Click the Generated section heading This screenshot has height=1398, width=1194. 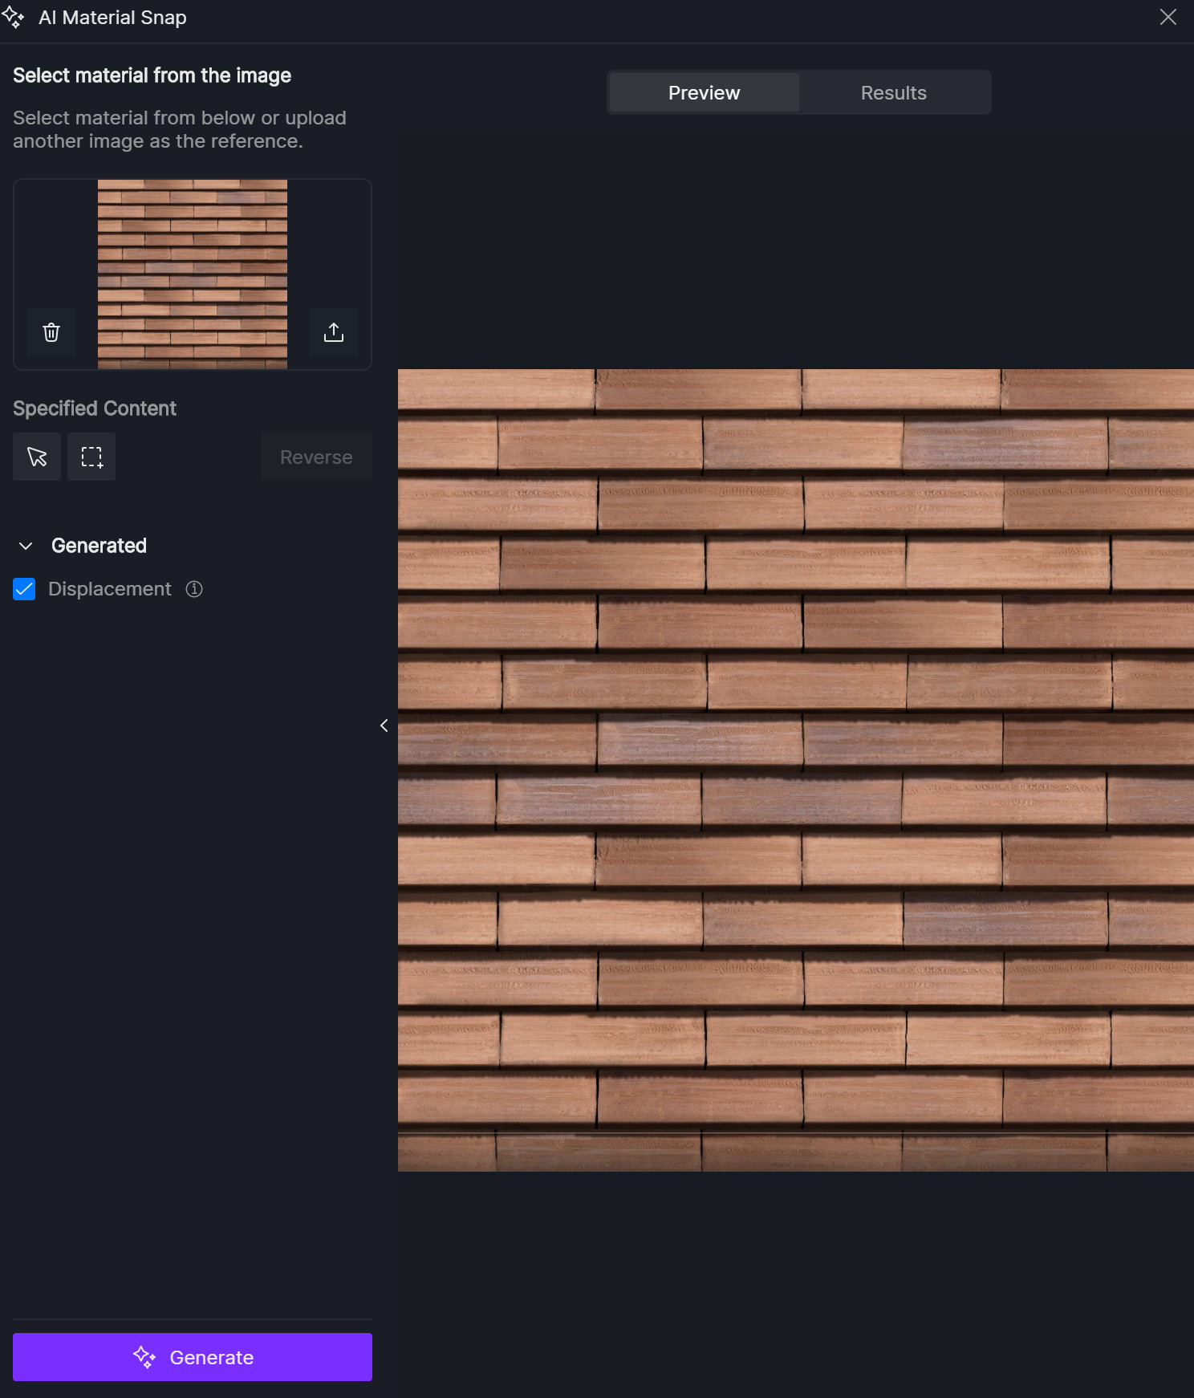[99, 546]
